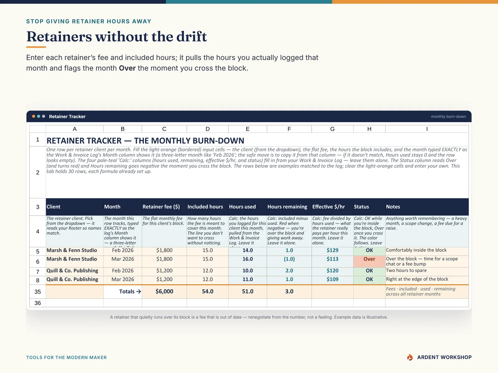The width and height of the screenshot is (498, 373).
Task: Click the 'Client' column header cell
Action: pos(75,207)
